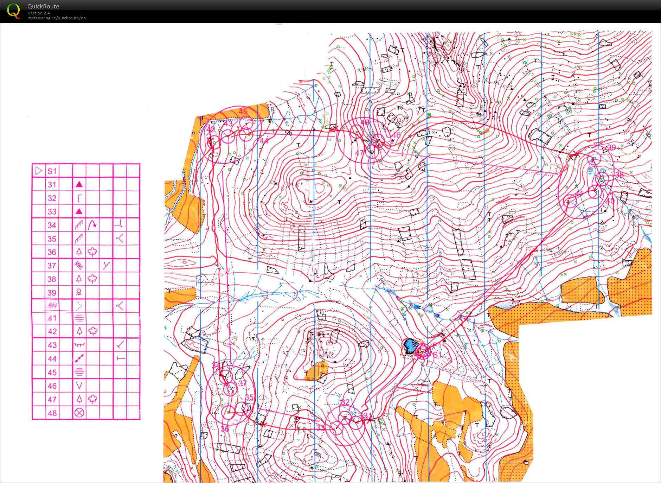This screenshot has height=483, width=661.
Task: Click control number 36 label on the map
Action: (x=225, y=429)
